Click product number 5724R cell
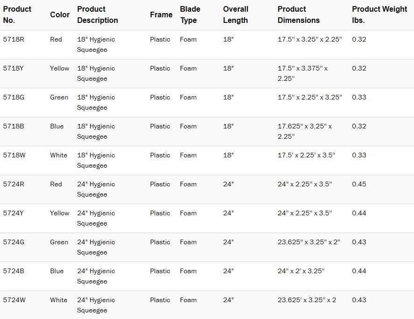Viewport: 414px width, 319px height. pyautogui.click(x=14, y=184)
